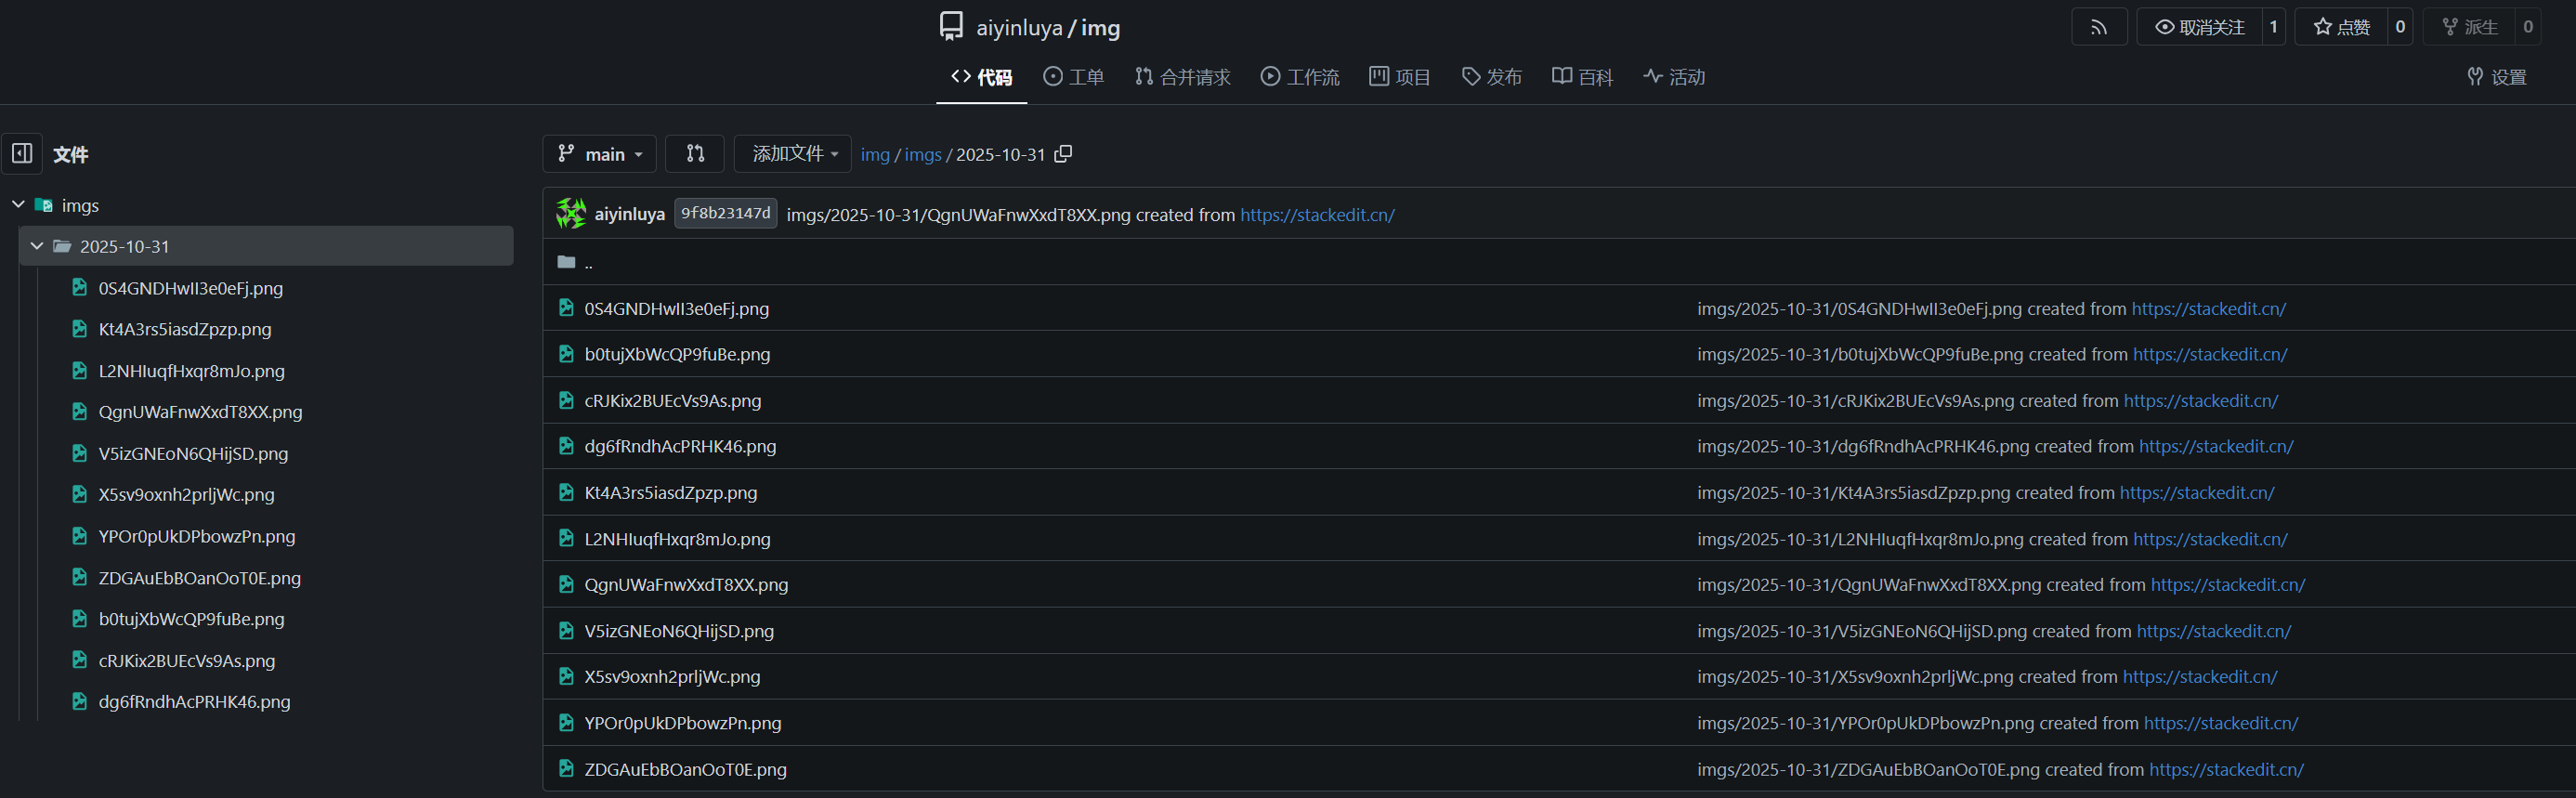The image size is (2576, 798).
Task: Open the stars count next to 点赞
Action: [x=2400, y=27]
